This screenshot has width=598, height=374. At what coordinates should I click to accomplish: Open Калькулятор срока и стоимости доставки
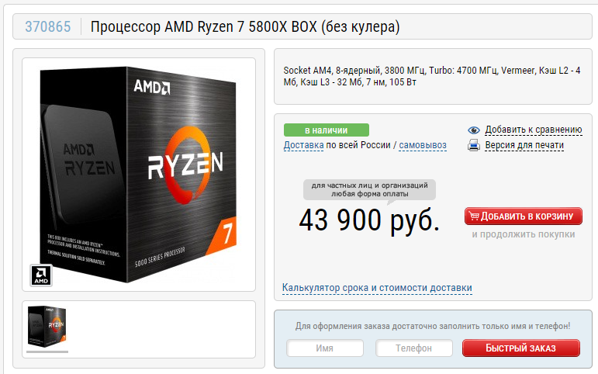point(377,288)
